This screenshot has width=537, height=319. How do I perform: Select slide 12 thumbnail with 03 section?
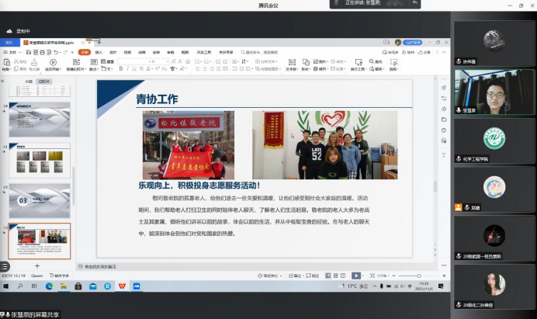tap(40, 201)
